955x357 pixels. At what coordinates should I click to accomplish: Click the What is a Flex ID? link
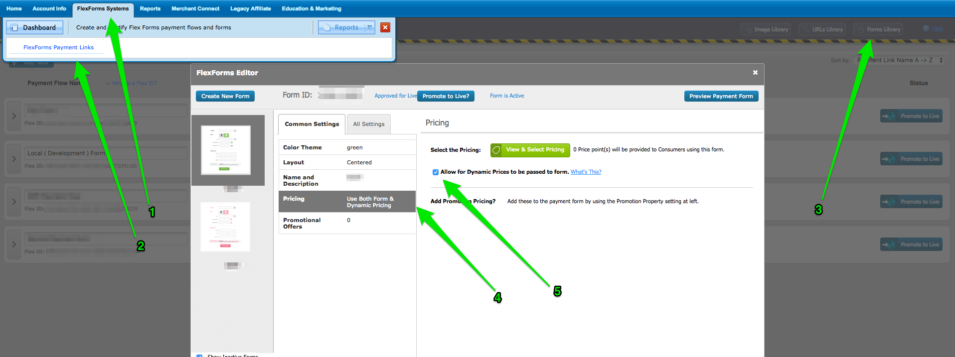[134, 83]
